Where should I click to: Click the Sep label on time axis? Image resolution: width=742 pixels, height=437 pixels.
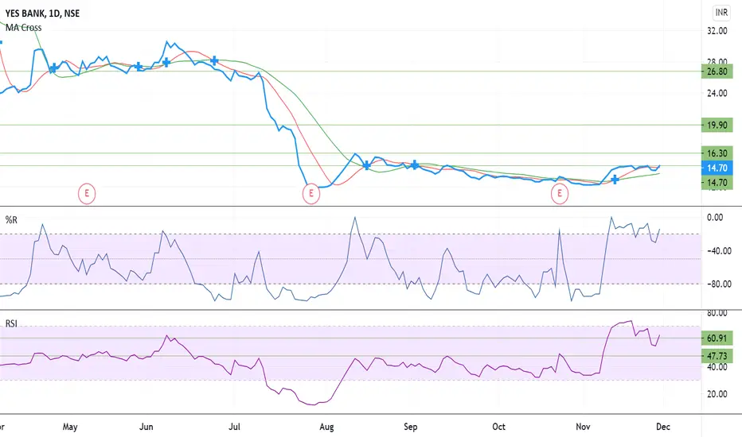coord(411,427)
